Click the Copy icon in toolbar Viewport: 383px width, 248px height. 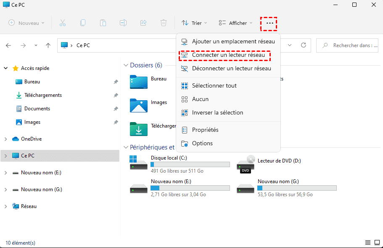83,23
